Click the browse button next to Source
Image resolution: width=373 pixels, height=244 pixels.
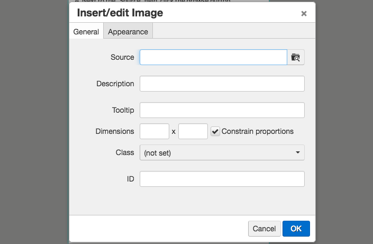point(296,57)
